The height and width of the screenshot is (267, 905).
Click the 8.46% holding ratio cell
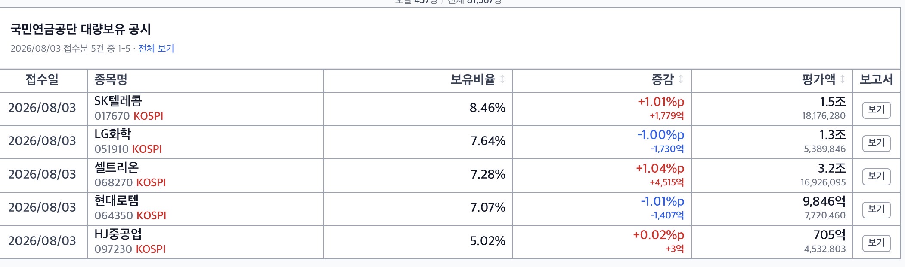tap(487, 108)
